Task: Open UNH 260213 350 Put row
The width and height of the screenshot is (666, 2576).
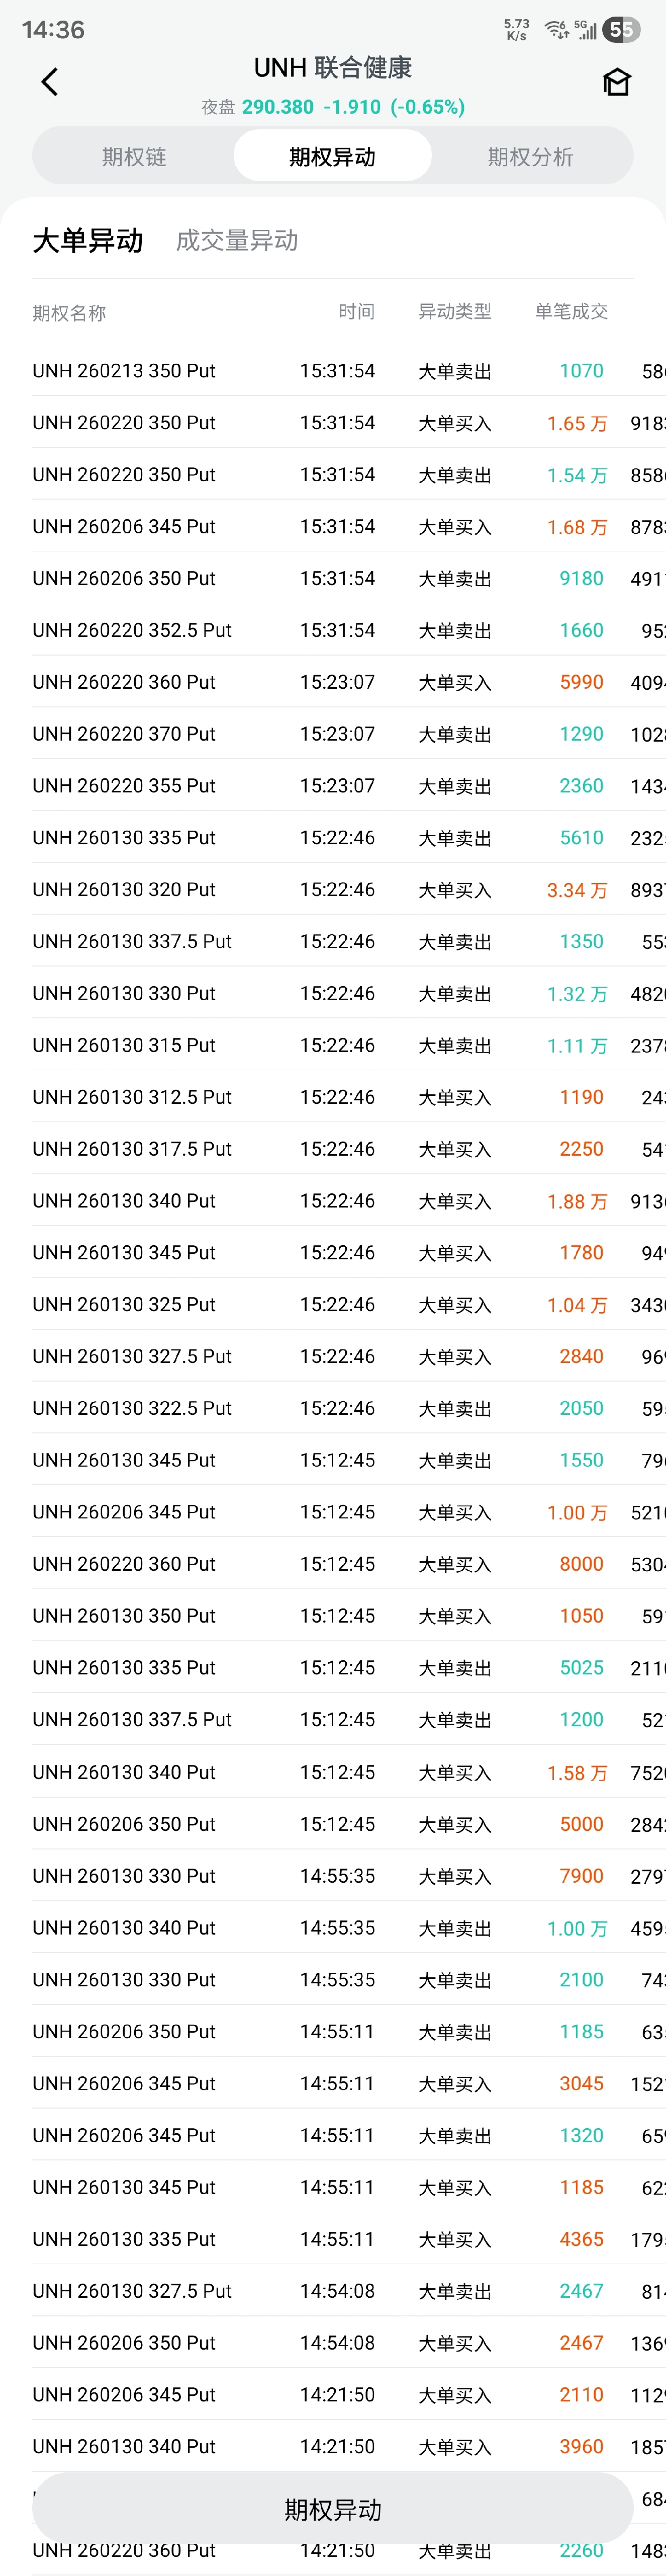Action: pyautogui.click(x=124, y=371)
